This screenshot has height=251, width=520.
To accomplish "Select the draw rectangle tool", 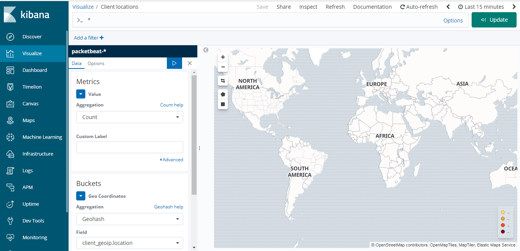I will tap(223, 104).
